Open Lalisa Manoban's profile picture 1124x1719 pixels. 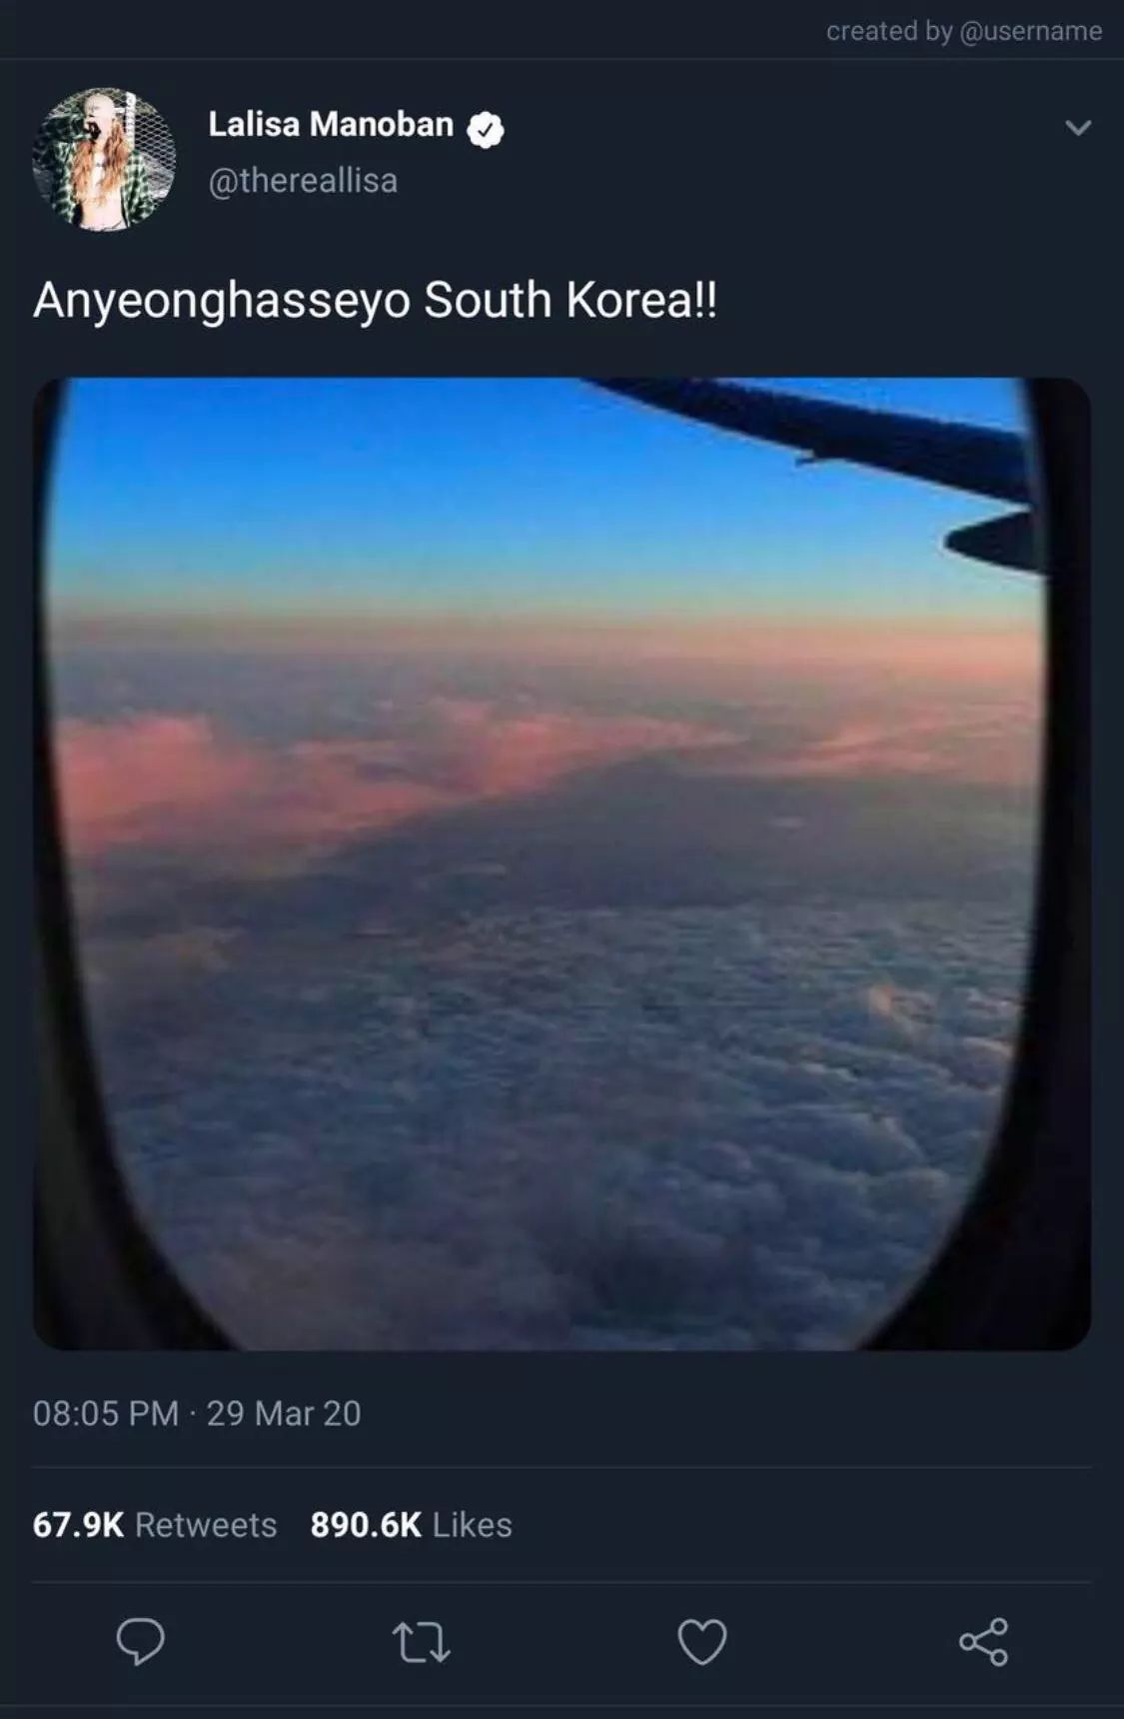click(x=104, y=160)
